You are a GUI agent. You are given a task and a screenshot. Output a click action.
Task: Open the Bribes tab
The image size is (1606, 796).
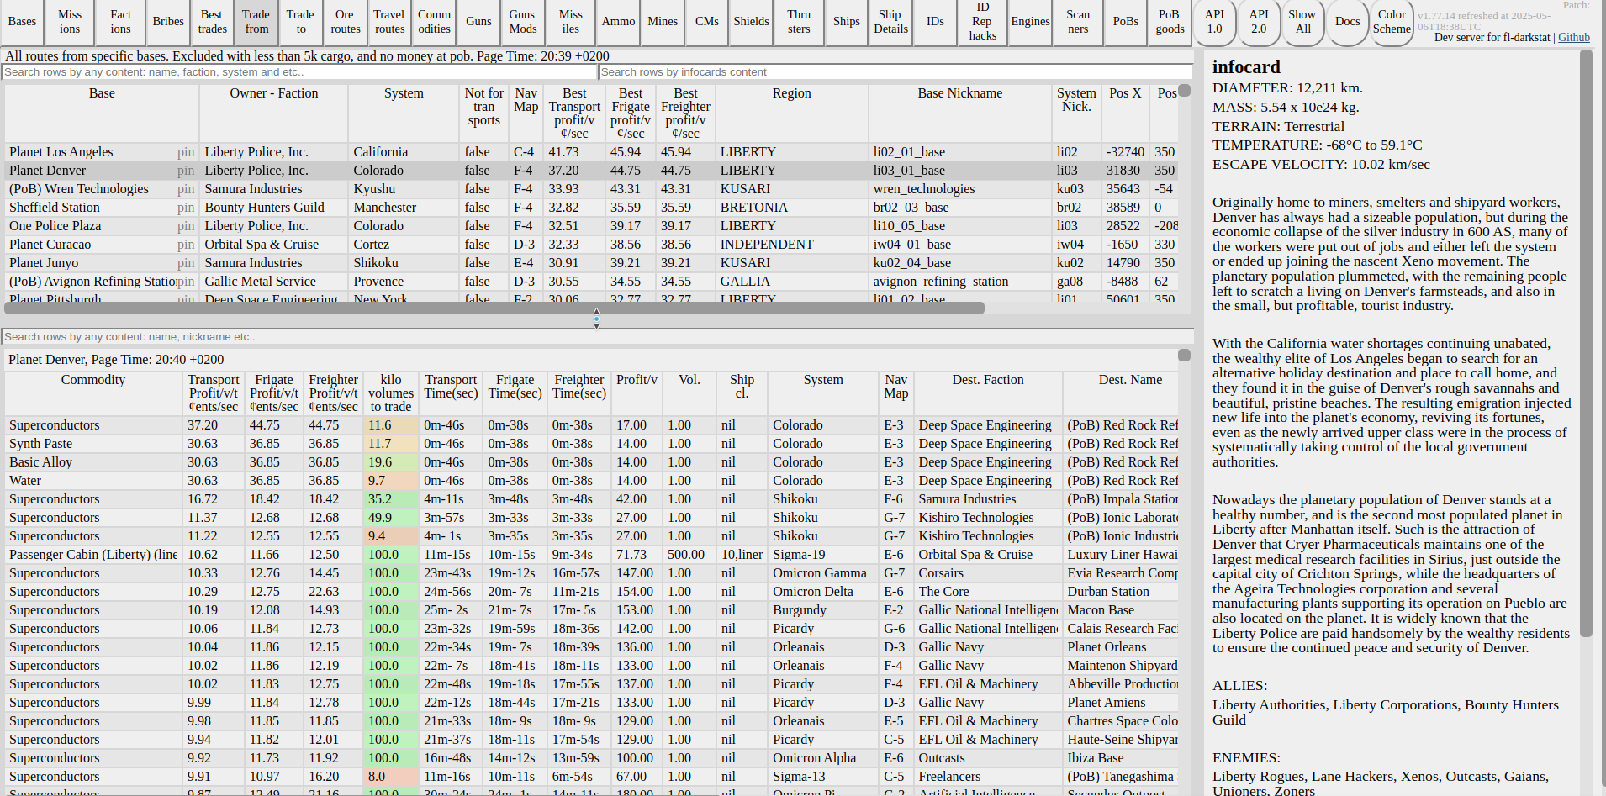point(168,23)
